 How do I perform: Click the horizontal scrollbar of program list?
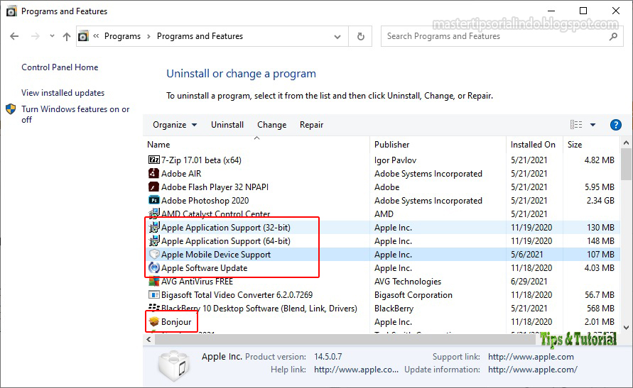click(345, 339)
